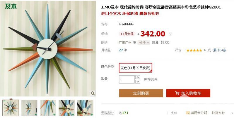This screenshot has width=234, height=118.
Task: Select the second clock thumbnail
Action: (x=29, y=108)
